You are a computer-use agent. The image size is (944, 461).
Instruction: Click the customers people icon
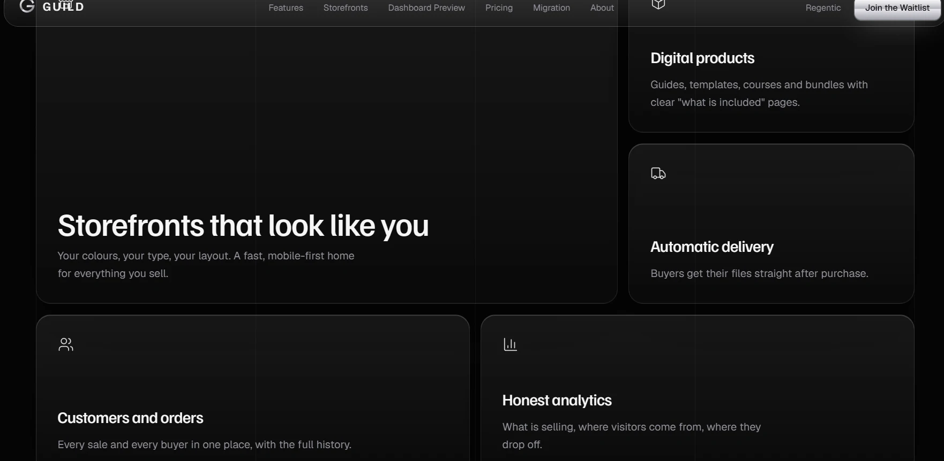[66, 344]
